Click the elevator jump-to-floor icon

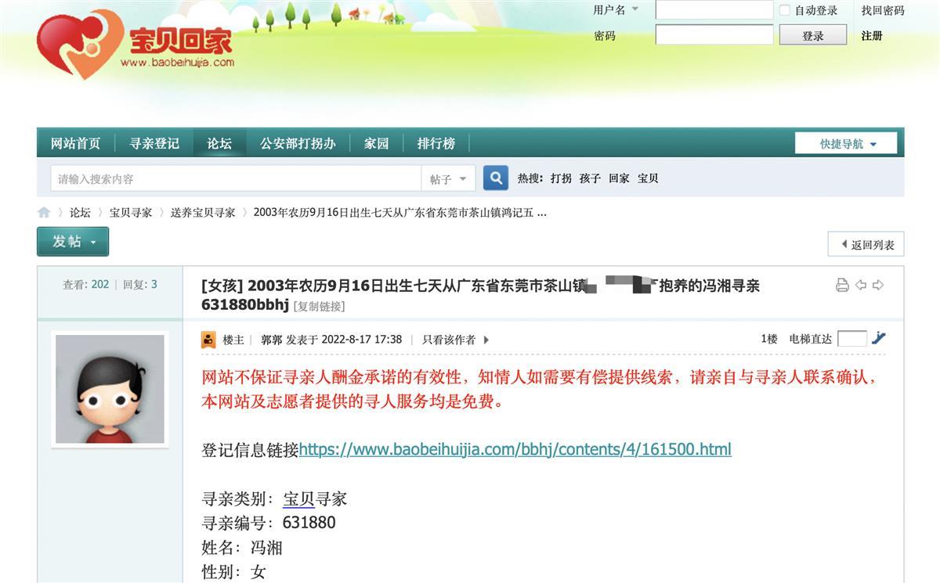879,338
